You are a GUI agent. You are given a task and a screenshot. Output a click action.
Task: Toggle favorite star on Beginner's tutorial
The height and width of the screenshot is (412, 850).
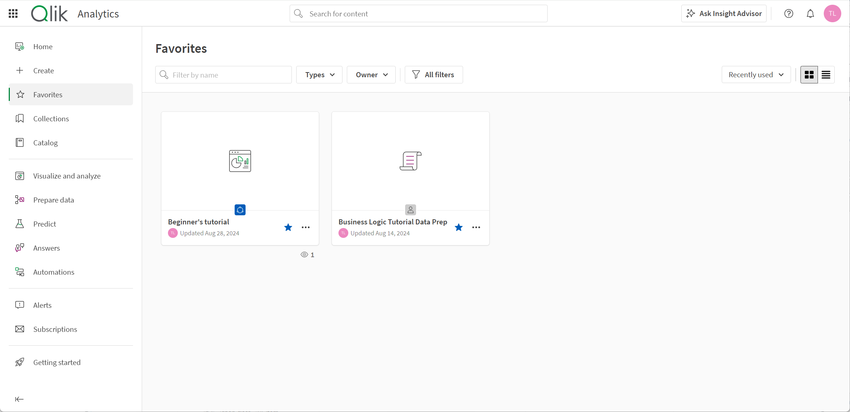click(289, 227)
